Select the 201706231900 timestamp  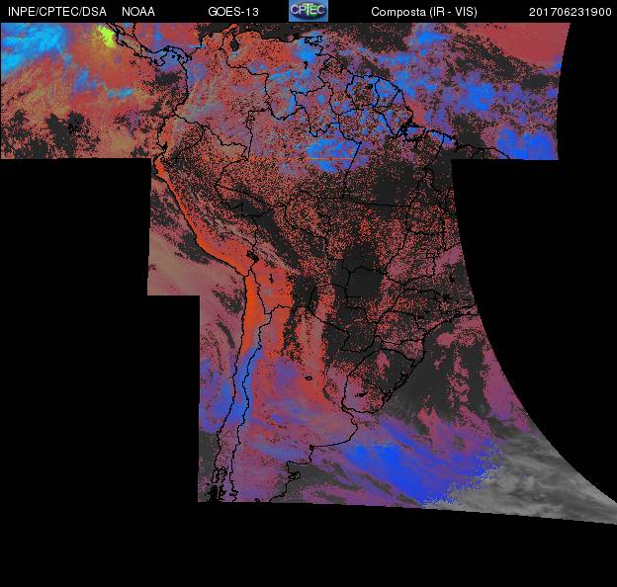tap(570, 12)
